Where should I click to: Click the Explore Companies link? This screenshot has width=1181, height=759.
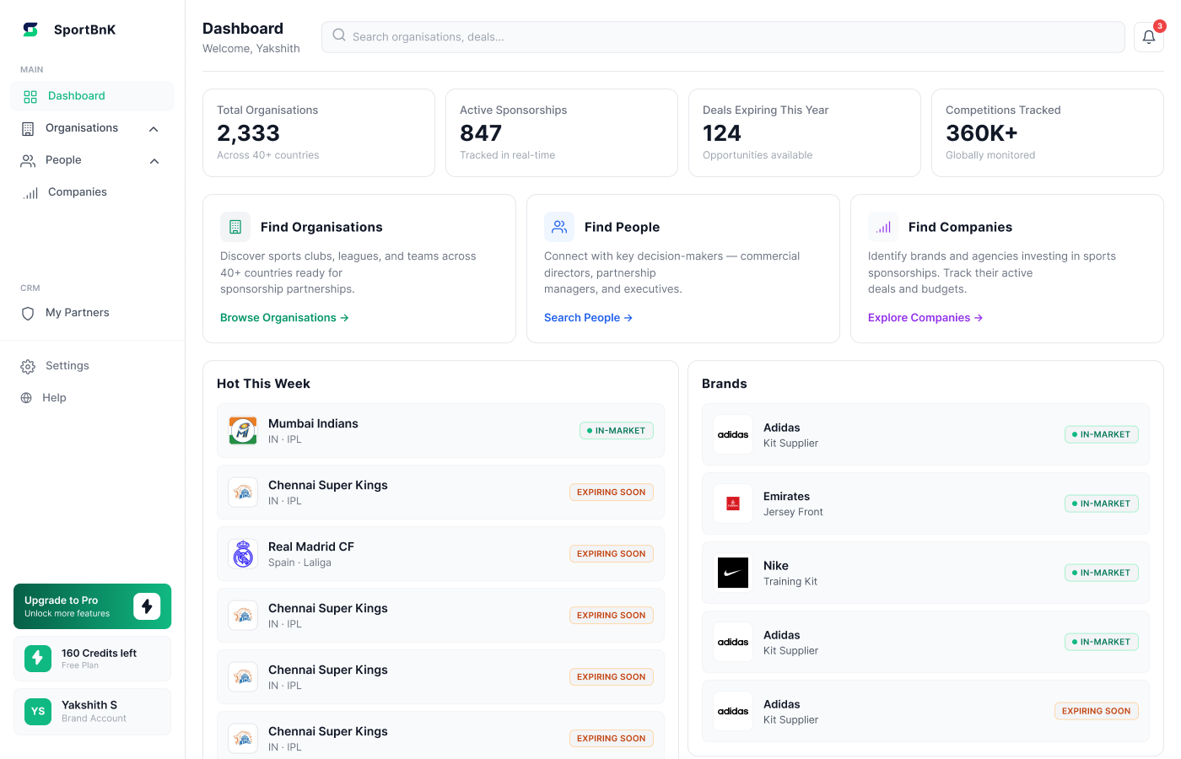(925, 318)
